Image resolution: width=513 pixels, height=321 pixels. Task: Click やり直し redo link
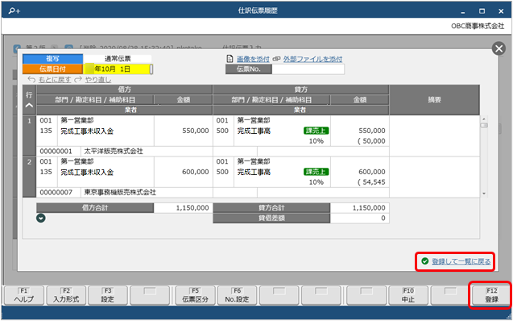point(98,80)
